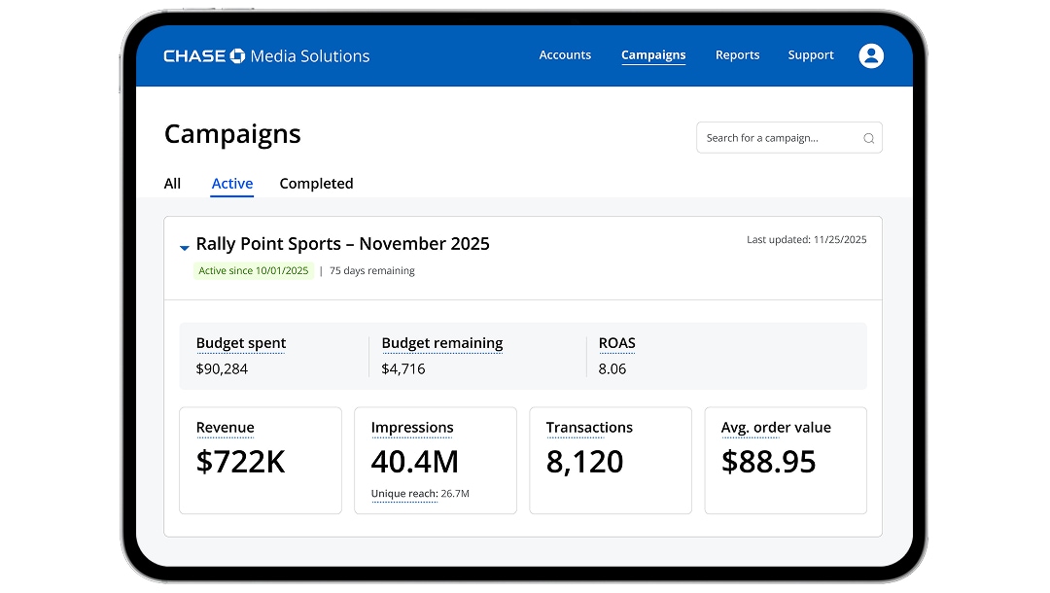Collapse the Rally Point Sports campaign

(x=185, y=247)
